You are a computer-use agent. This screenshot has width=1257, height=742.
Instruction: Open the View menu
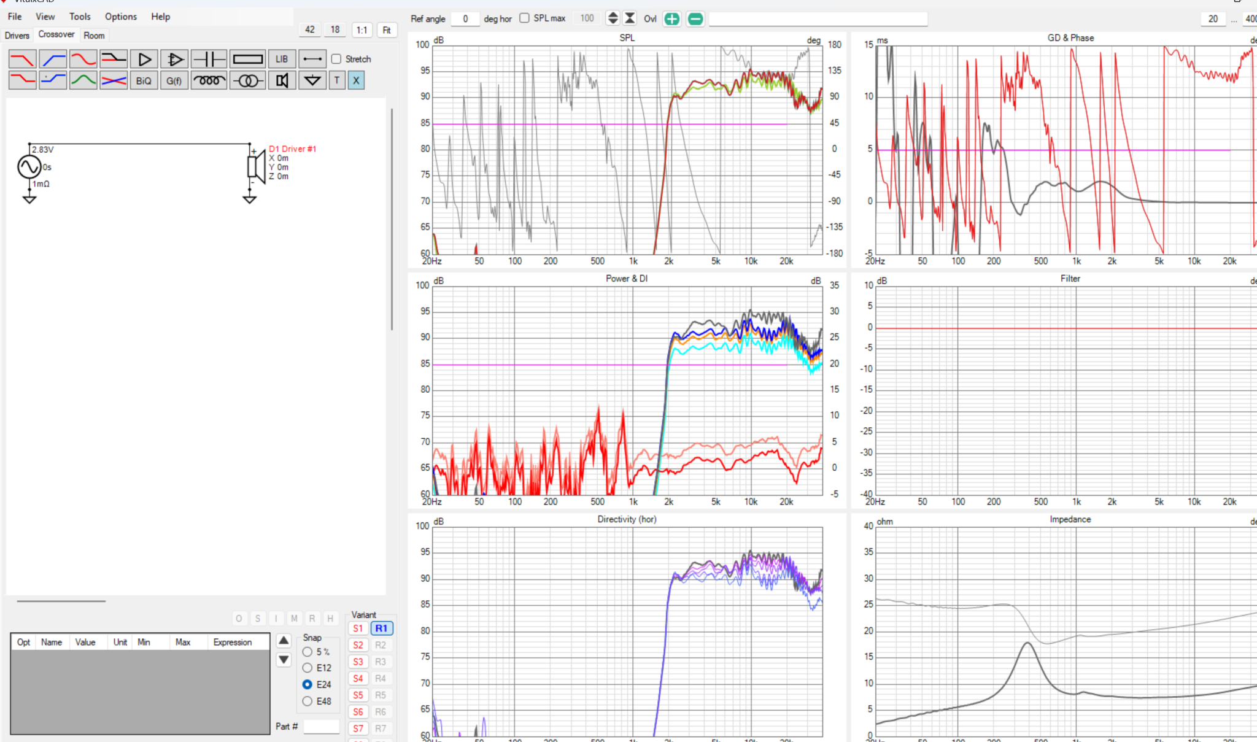tap(45, 17)
